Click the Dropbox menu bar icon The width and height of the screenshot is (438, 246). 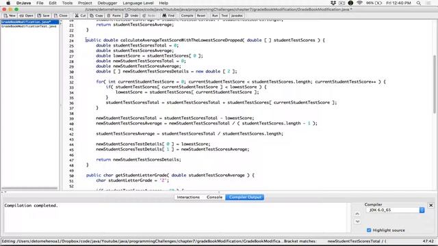click(x=333, y=3)
